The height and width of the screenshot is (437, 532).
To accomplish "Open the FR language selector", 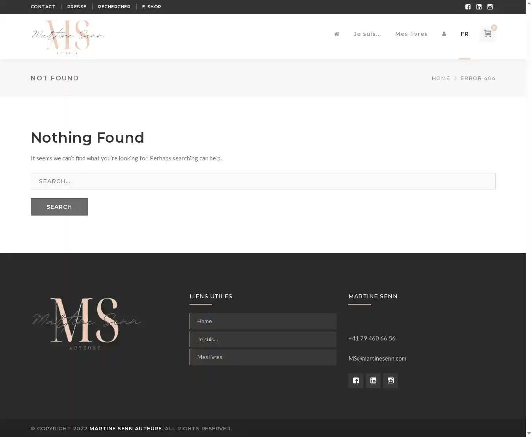I will click(465, 34).
